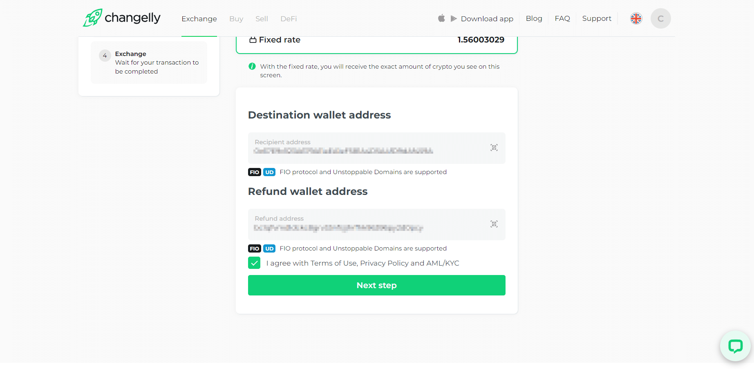
Task: Click the info icon about fixed rate
Action: 252,66
